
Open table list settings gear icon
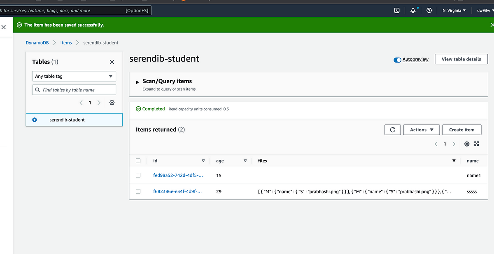(112, 103)
